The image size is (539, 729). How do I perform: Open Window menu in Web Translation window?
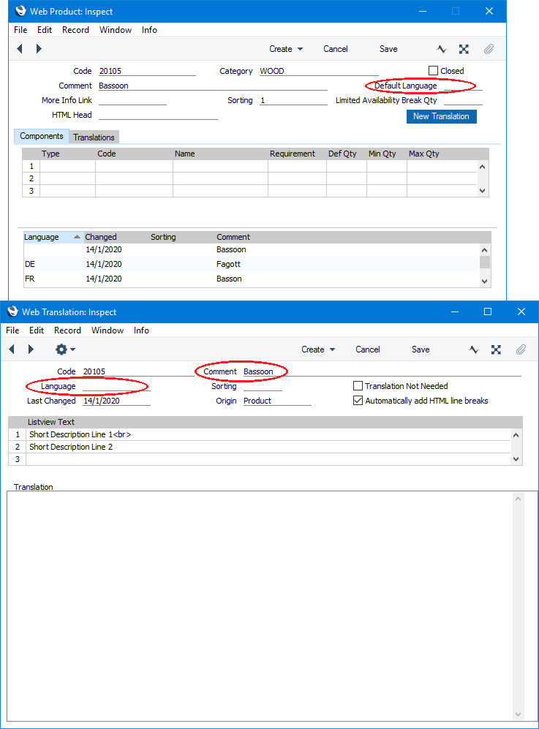click(108, 330)
